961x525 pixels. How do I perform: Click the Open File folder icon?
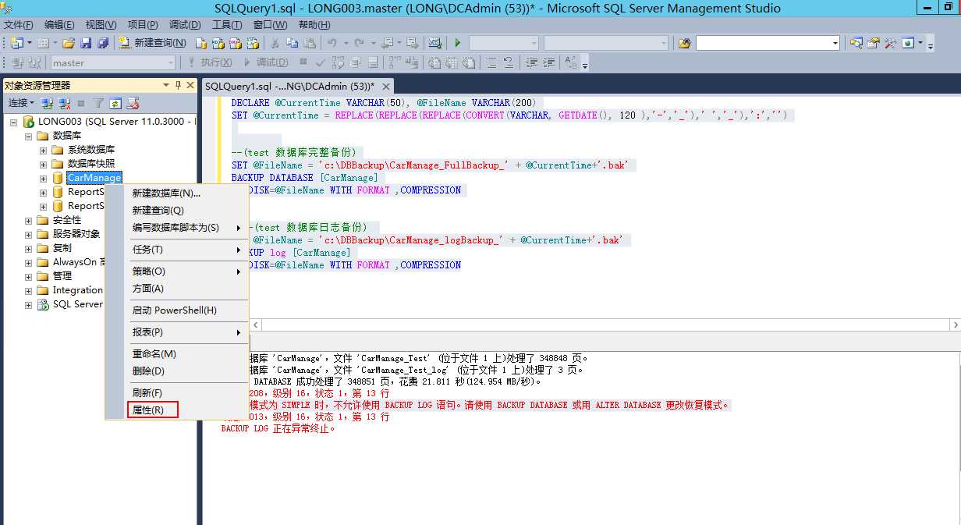click(x=69, y=43)
